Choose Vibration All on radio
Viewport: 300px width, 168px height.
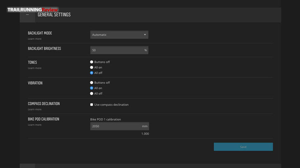91,88
